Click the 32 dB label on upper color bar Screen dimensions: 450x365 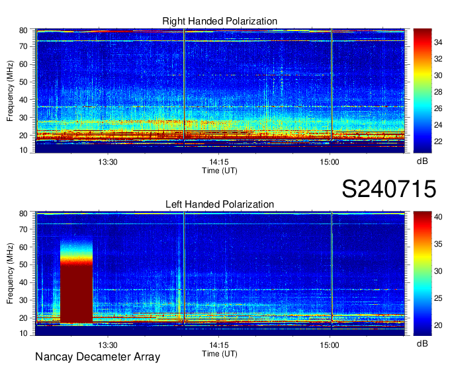pyautogui.click(x=438, y=59)
